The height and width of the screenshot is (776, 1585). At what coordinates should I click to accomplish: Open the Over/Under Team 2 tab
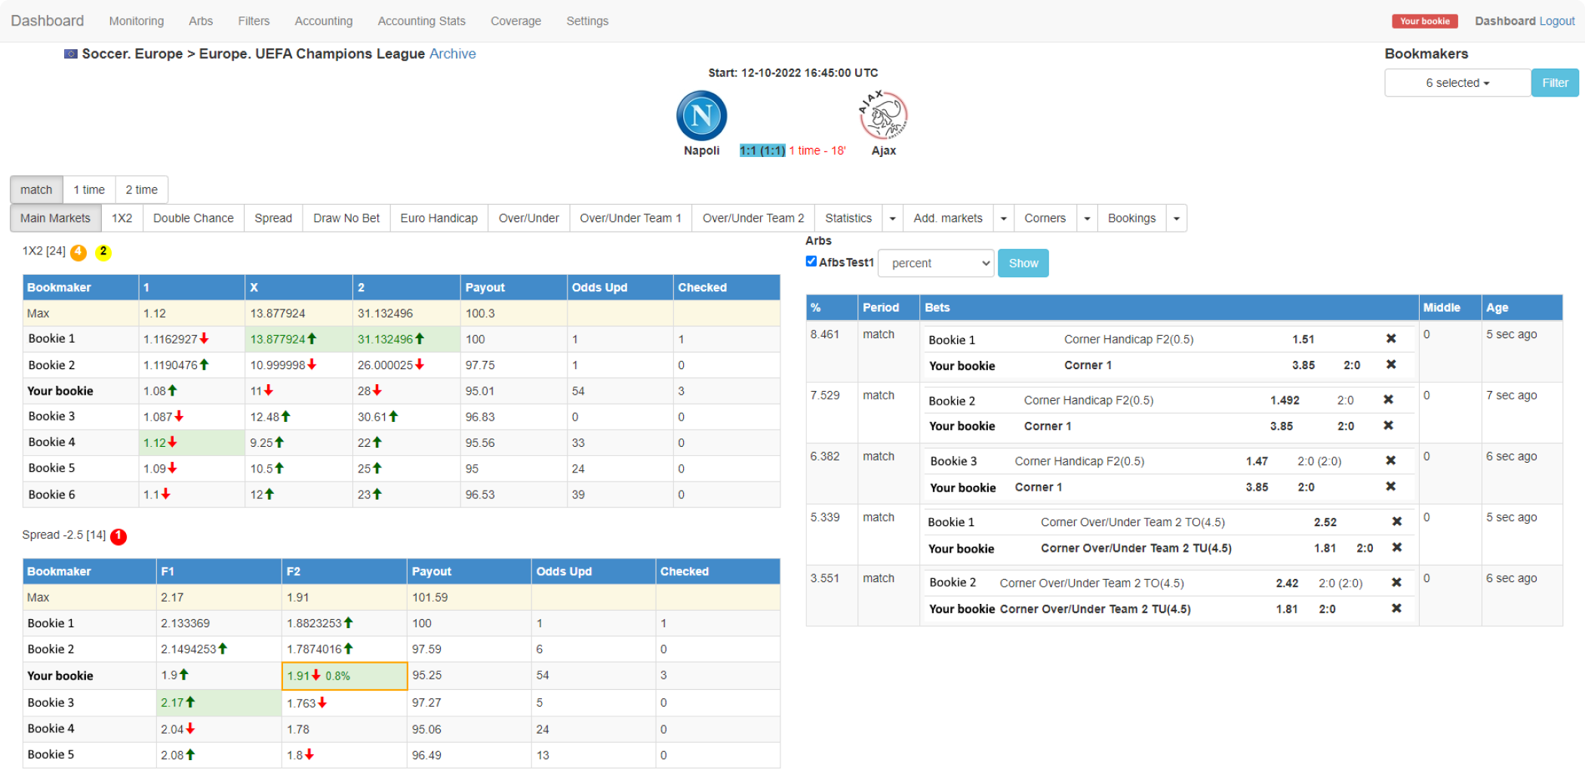point(752,218)
